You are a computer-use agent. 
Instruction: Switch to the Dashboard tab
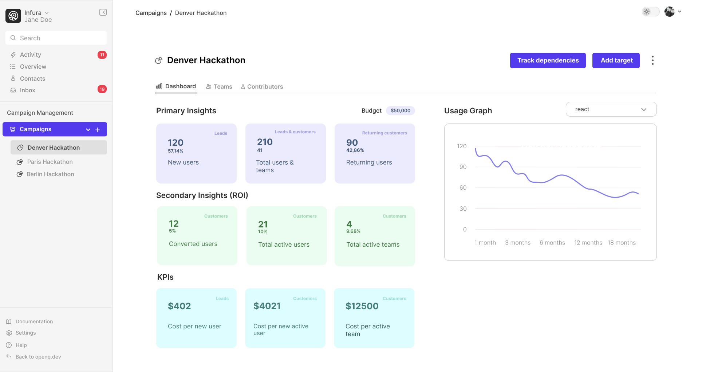coord(176,86)
